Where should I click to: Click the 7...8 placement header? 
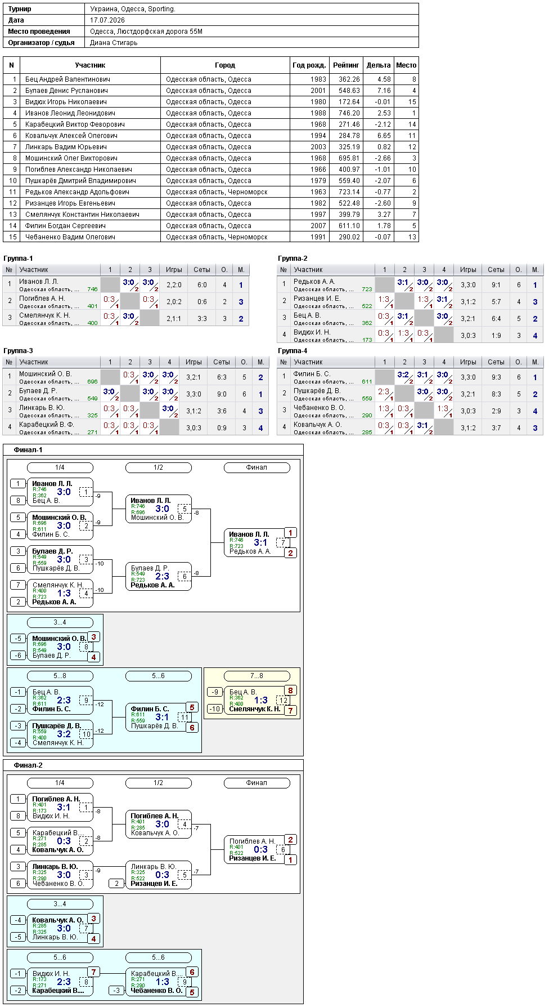click(256, 676)
